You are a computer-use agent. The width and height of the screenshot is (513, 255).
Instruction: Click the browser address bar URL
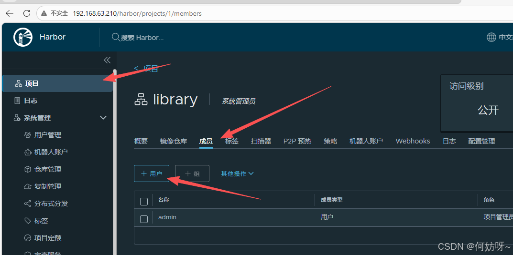(137, 13)
